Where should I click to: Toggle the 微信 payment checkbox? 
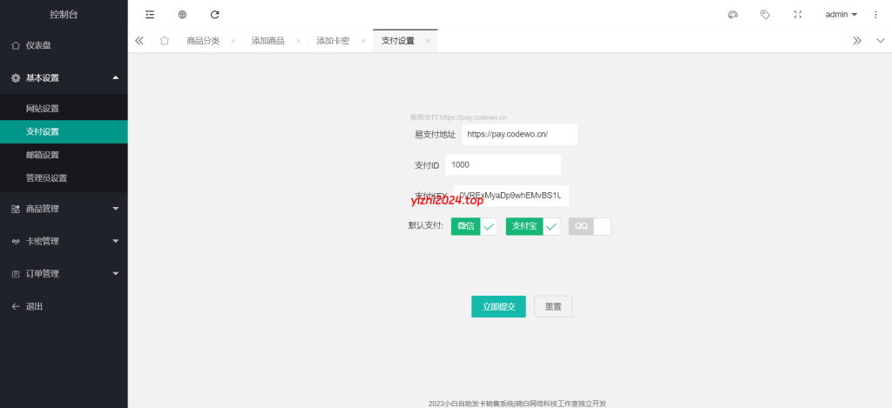pos(474,226)
